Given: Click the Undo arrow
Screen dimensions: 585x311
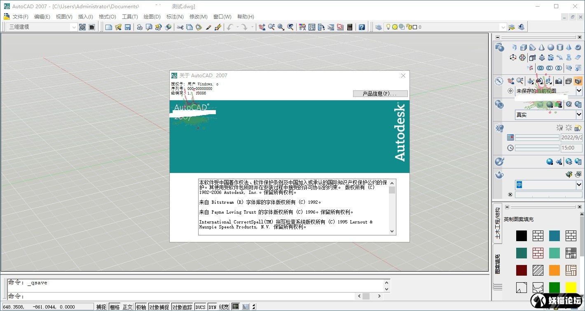Looking at the screenshot, I should (x=230, y=27).
